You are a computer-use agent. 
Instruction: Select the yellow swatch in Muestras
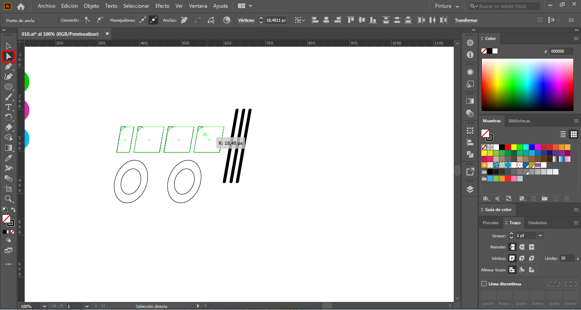coord(514,147)
